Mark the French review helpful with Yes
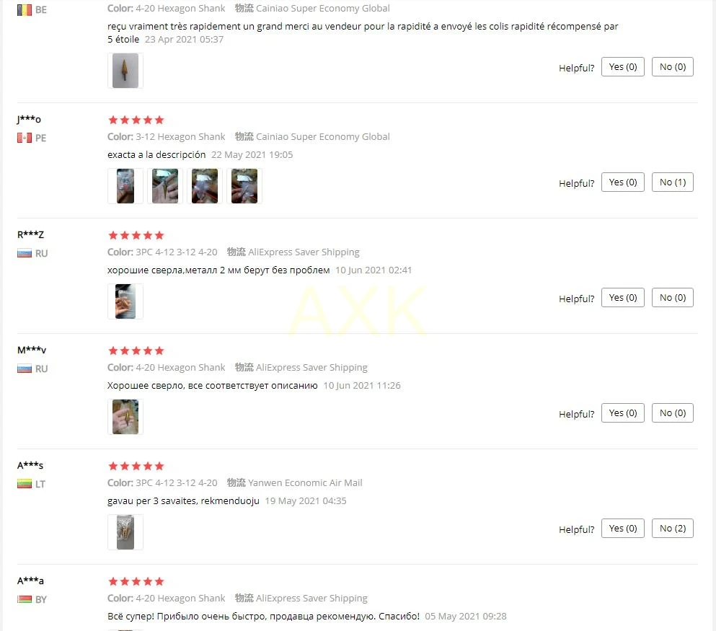The image size is (716, 631). pos(622,66)
